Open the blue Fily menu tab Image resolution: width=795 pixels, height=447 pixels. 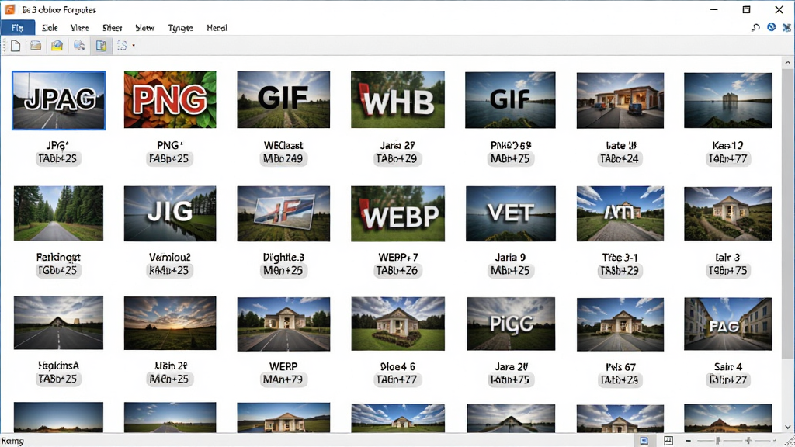(x=18, y=28)
